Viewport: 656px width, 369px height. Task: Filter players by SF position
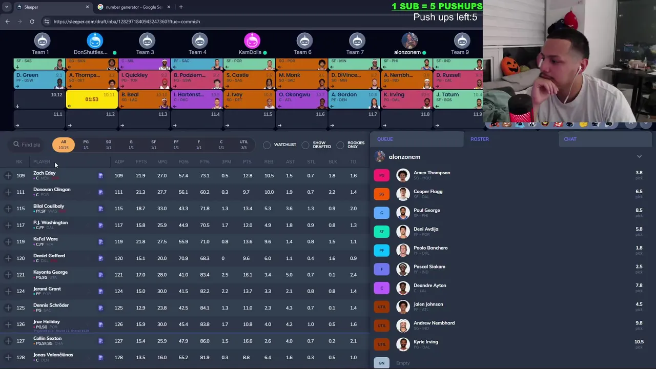(154, 145)
